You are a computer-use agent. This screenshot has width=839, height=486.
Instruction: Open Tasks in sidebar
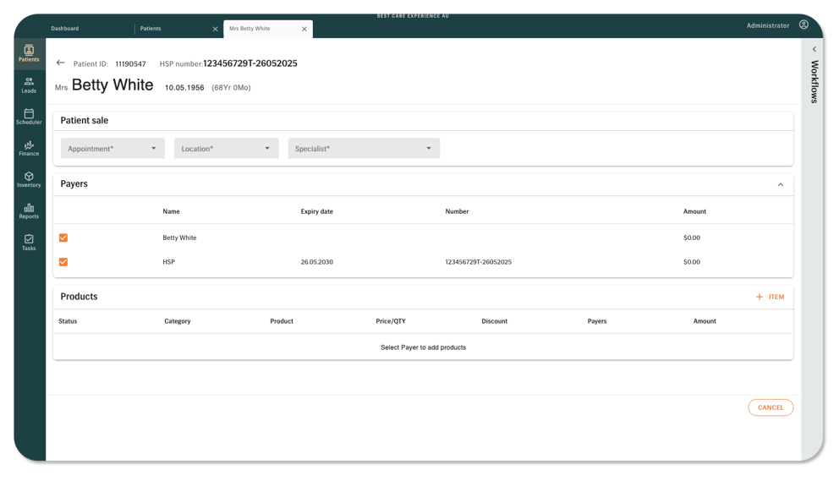pos(29,242)
